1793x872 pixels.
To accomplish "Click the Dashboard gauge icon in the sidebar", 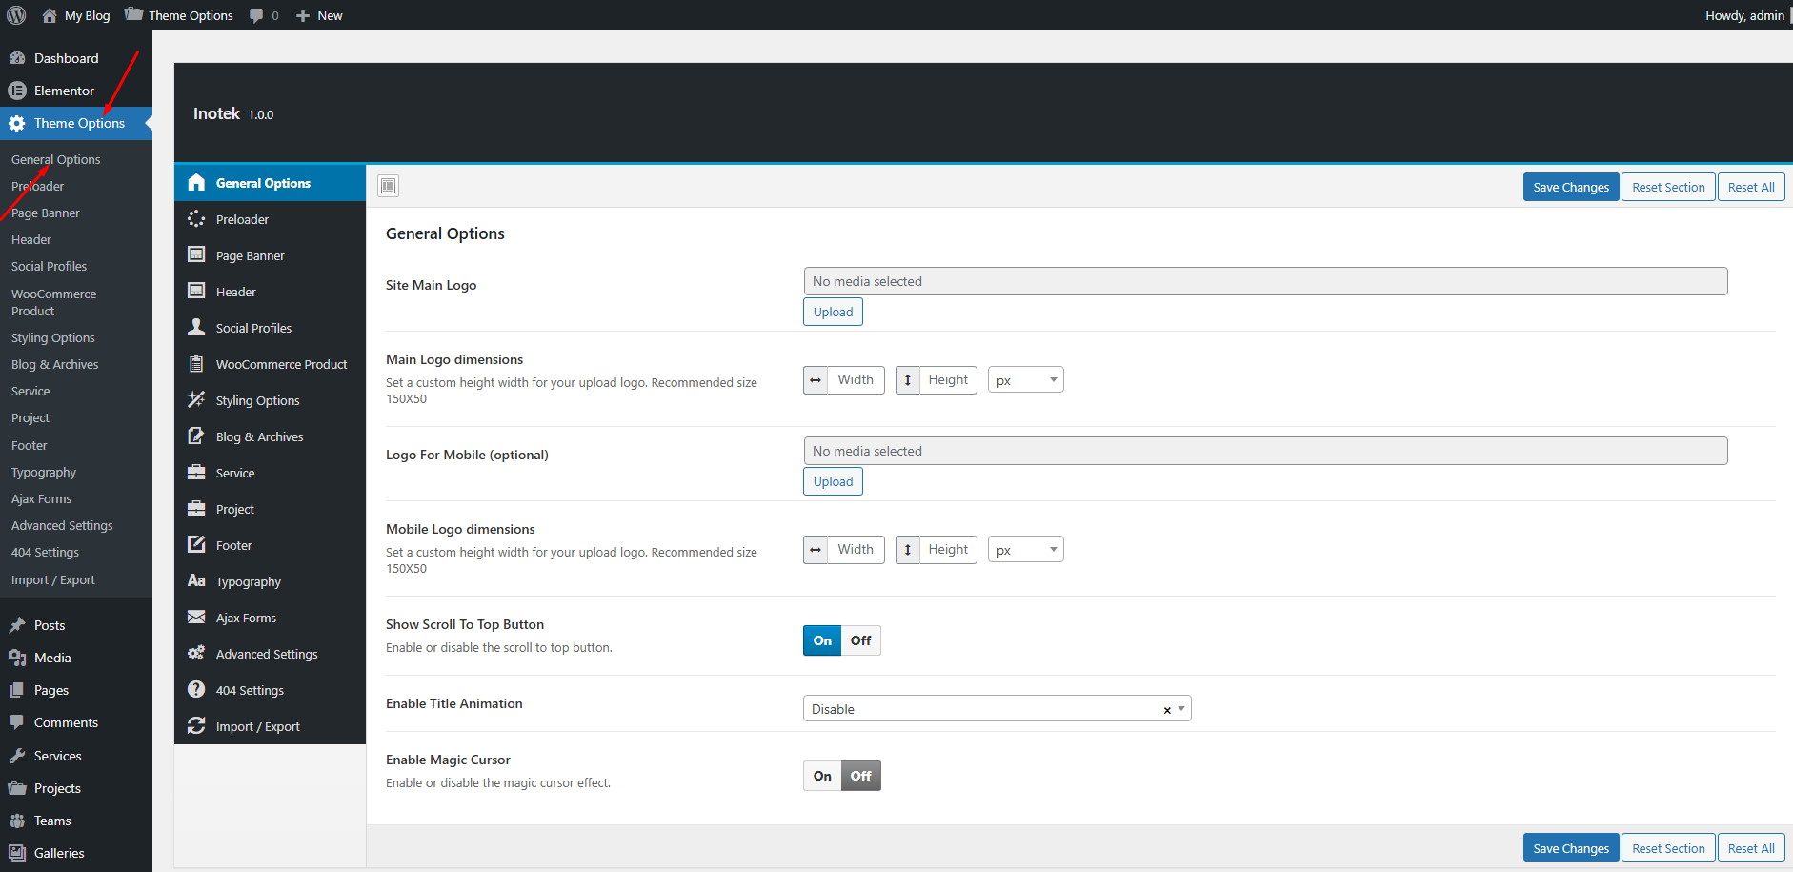I will pyautogui.click(x=17, y=58).
